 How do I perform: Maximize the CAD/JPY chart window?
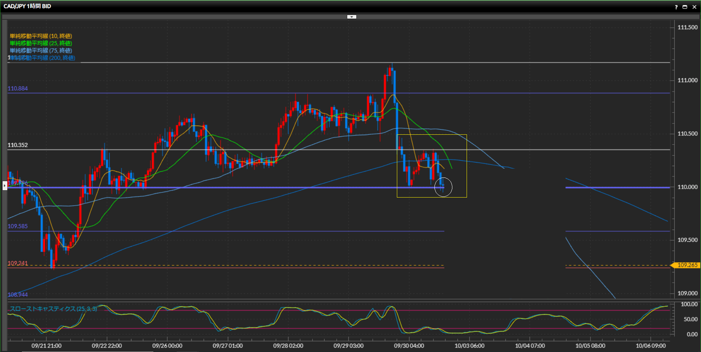[685, 7]
